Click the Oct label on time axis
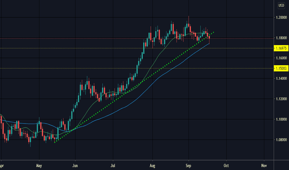This screenshot has height=170, width=289. coord(226,166)
